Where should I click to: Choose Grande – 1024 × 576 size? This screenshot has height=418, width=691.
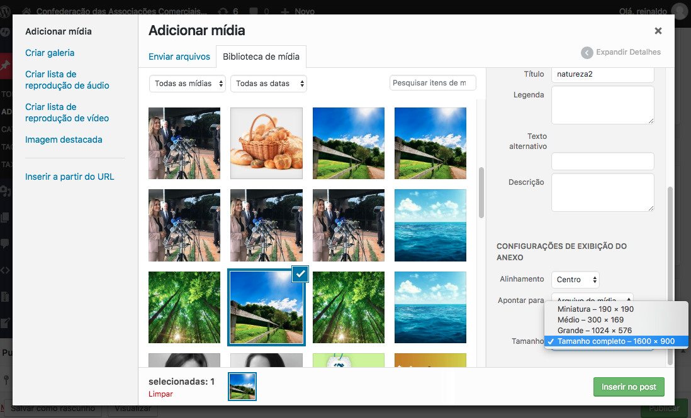pyautogui.click(x=615, y=331)
